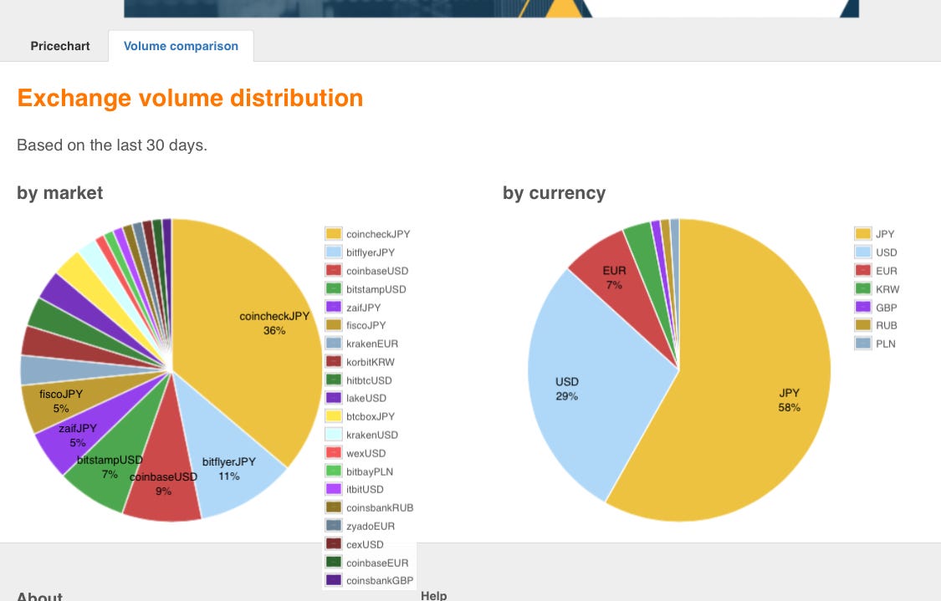The width and height of the screenshot is (941, 601).
Task: Click the korbitKRW legend label
Action: pyautogui.click(x=371, y=362)
